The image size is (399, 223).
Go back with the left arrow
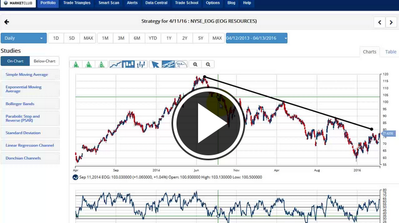pyautogui.click(x=7, y=22)
